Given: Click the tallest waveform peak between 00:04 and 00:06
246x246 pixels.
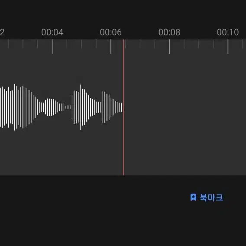Looking at the screenshot, I should click(80, 107).
